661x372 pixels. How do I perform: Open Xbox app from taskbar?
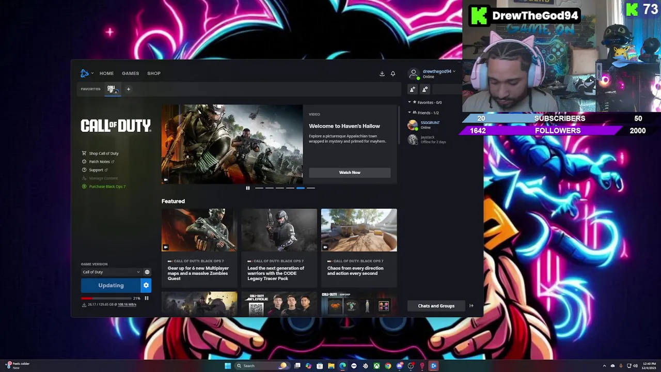click(376, 366)
